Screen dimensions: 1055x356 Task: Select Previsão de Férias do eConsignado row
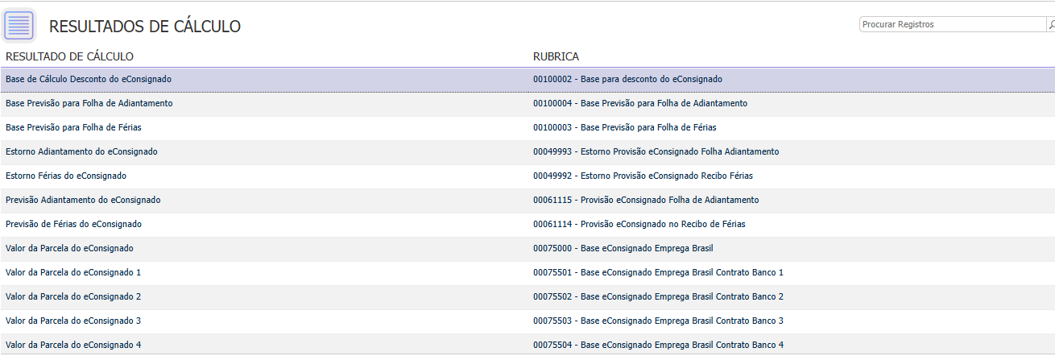(x=73, y=225)
